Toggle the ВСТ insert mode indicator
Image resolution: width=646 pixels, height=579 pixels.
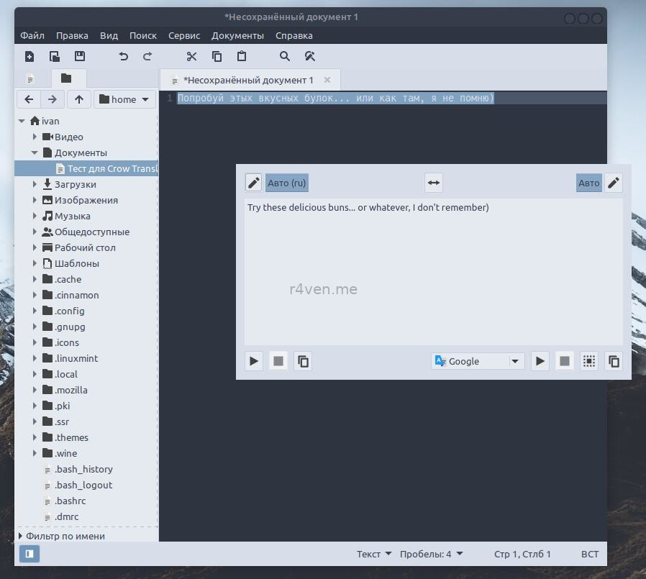tap(589, 554)
